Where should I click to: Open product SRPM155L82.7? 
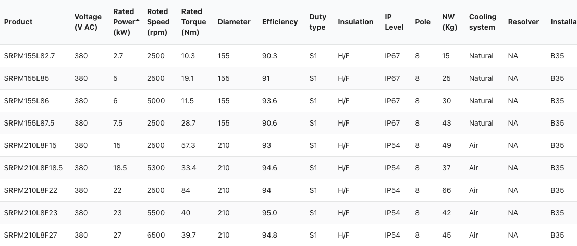(x=29, y=56)
